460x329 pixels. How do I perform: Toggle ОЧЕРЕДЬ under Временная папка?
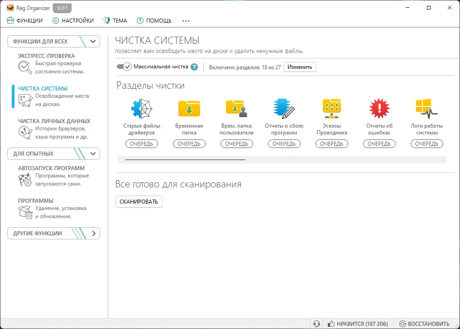tap(189, 143)
